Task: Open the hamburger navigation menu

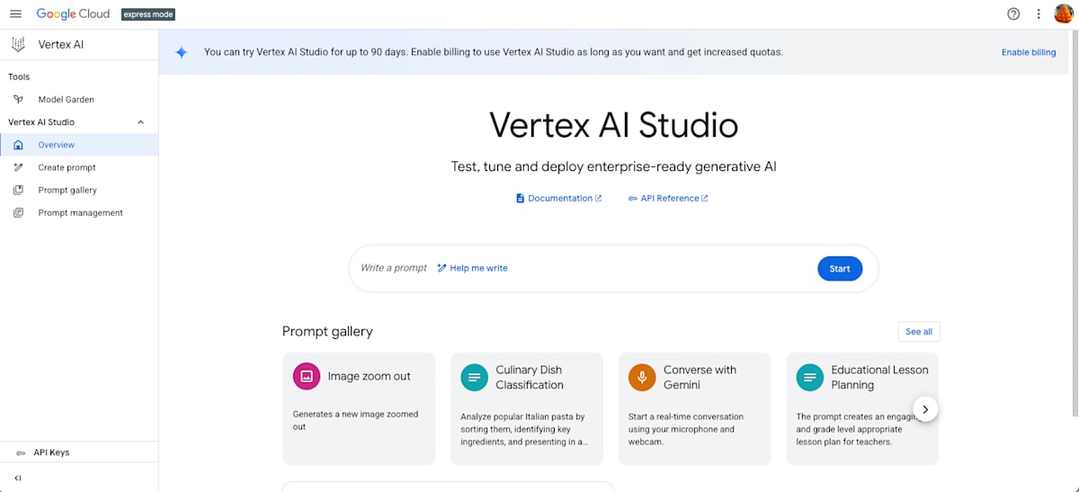Action: pos(15,13)
